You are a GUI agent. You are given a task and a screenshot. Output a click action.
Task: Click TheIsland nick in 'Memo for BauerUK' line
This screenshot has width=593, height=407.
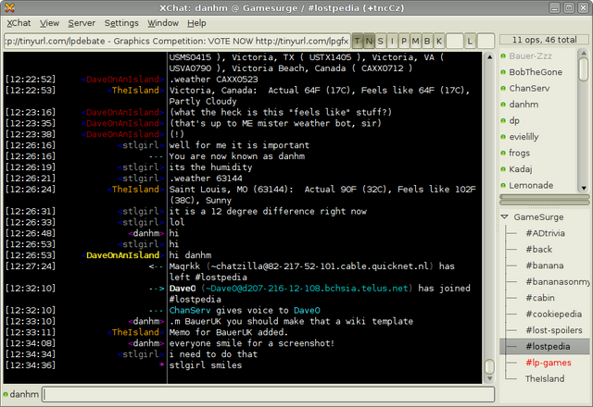coord(135,332)
